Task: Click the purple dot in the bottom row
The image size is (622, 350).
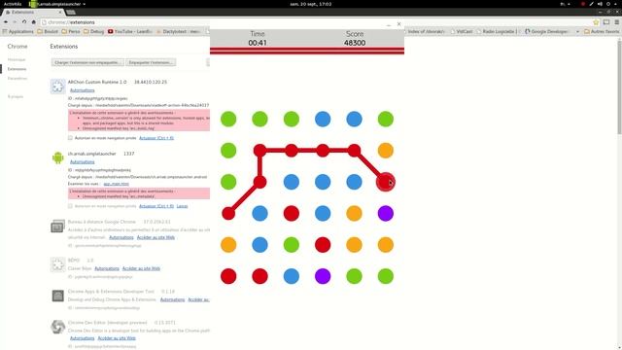Action: (323, 276)
